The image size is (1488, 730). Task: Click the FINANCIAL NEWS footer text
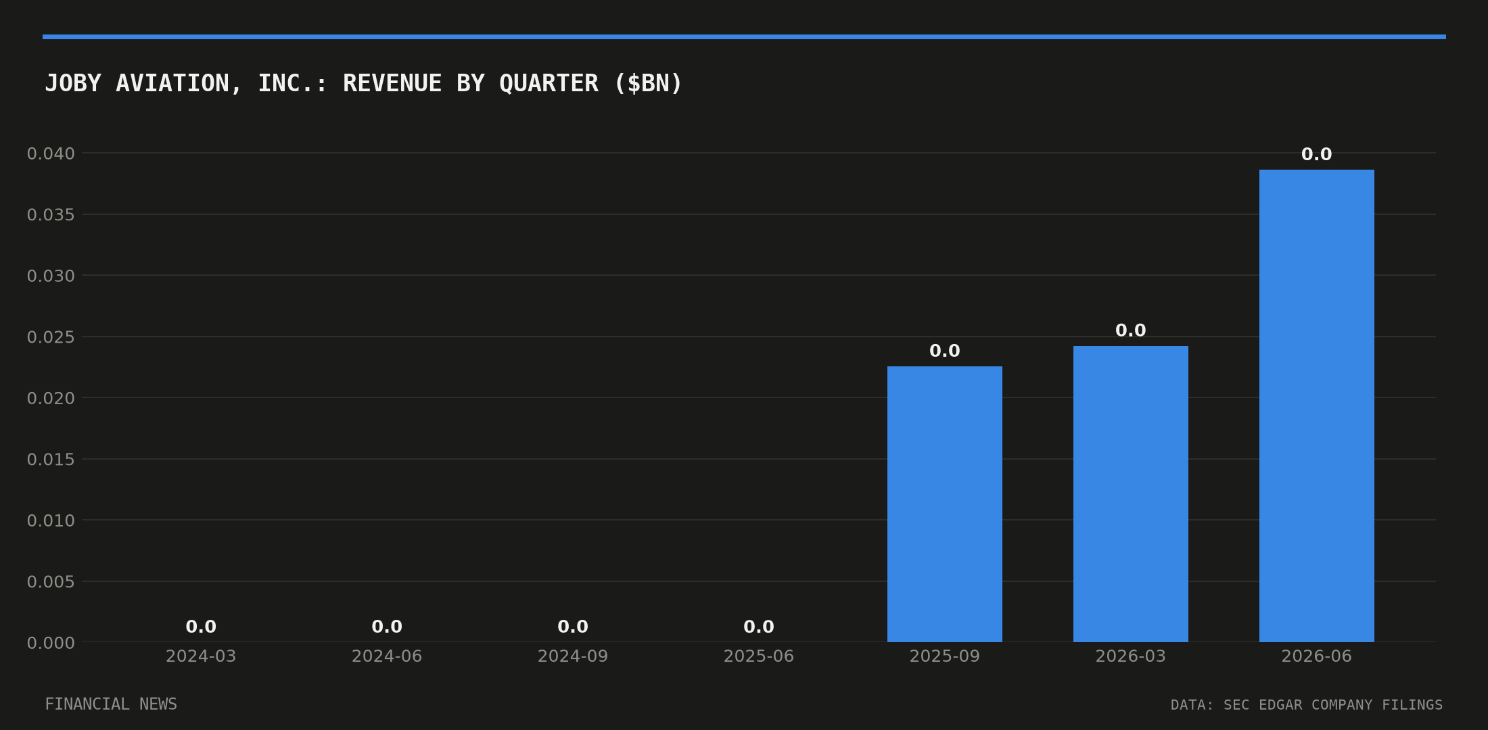(x=111, y=704)
